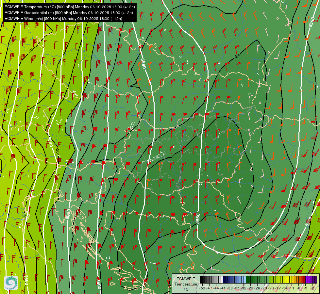Click the -20 legend tick label
Screen dimensions: 320x294
pos(271,288)
